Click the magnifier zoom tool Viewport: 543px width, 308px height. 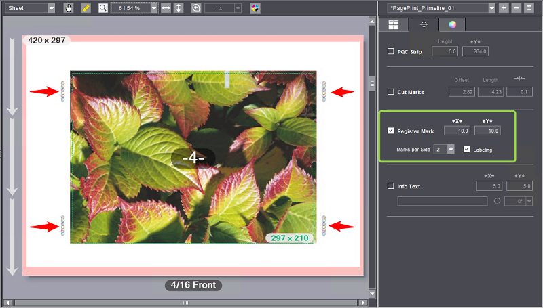(x=103, y=8)
